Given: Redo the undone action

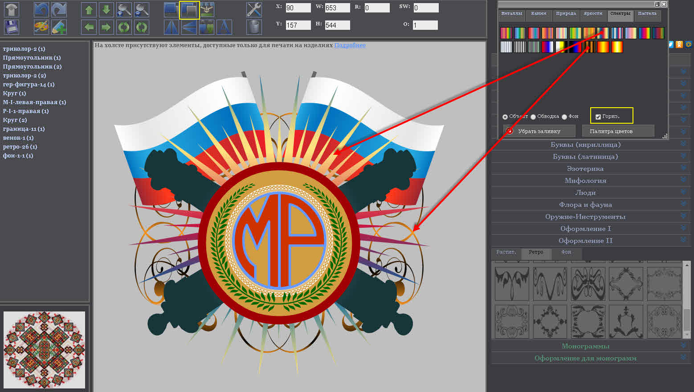Looking at the screenshot, I should pos(59,10).
